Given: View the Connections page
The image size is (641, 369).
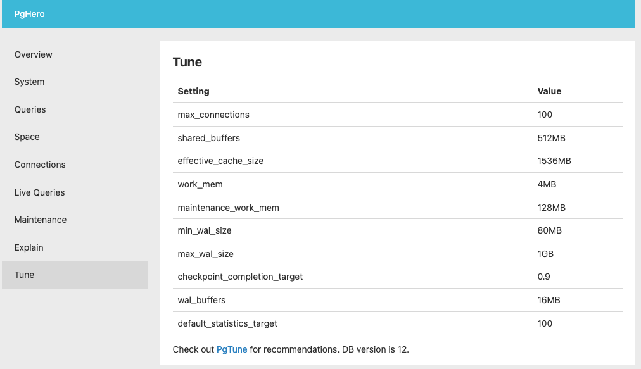Looking at the screenshot, I should click(39, 165).
